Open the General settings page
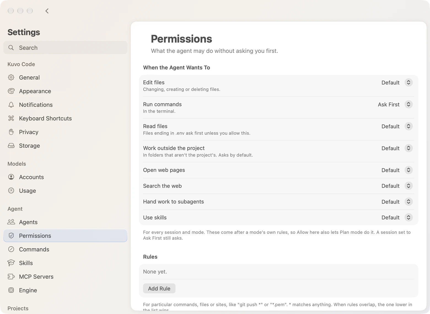Screen dimensions: 430x314 (x=65, y=77)
